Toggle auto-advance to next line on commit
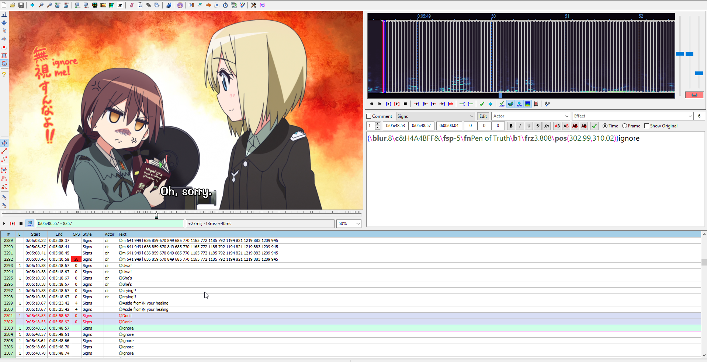Screen dimensions: 707x362 tap(511, 104)
